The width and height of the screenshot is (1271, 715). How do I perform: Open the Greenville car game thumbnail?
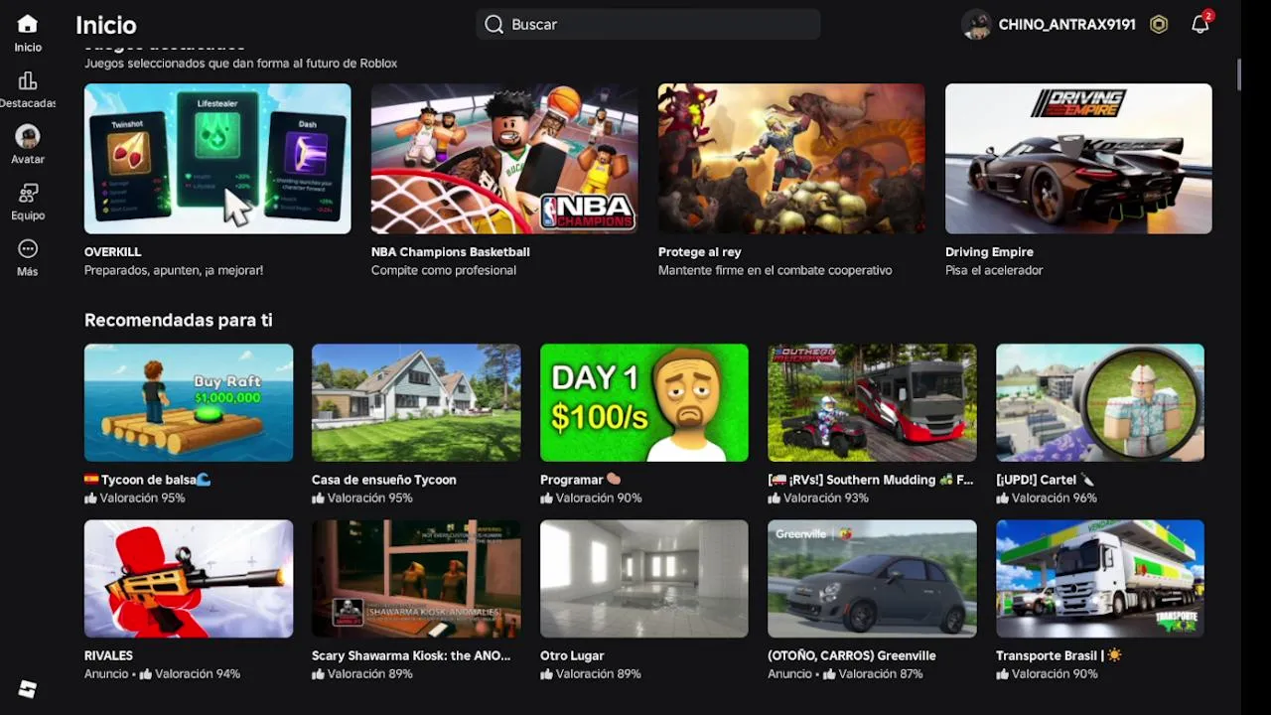(x=872, y=579)
